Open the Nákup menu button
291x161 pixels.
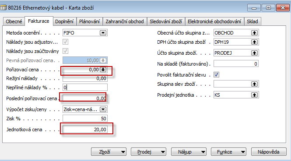[189, 152]
